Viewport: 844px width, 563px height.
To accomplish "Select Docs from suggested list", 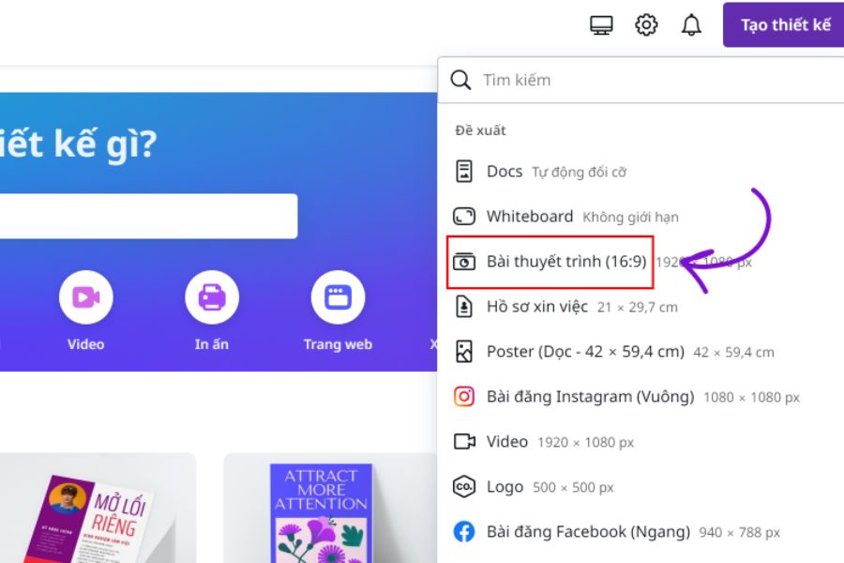I will tap(505, 172).
